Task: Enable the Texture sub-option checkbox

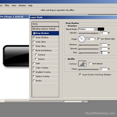Action: click(36, 59)
